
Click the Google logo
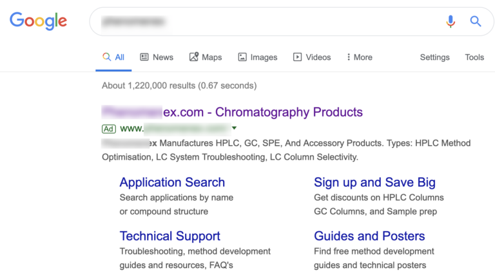(x=38, y=21)
